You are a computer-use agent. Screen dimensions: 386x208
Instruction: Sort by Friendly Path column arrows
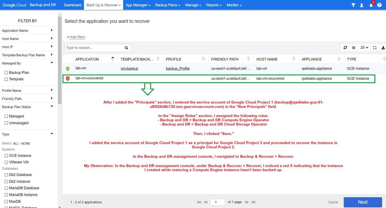(248, 59)
